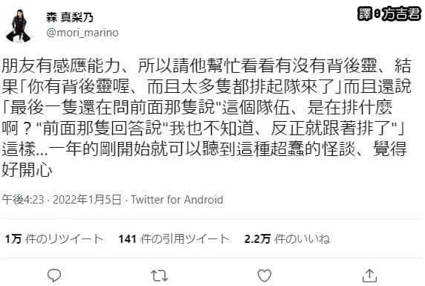Open 森 真梨乃's profile avatar picture
The height and width of the screenshot is (286, 425).
[x=19, y=26]
